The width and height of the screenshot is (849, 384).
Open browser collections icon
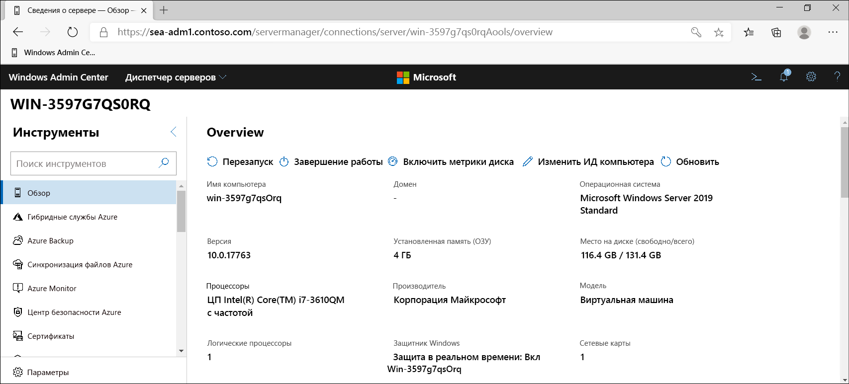[x=776, y=32]
